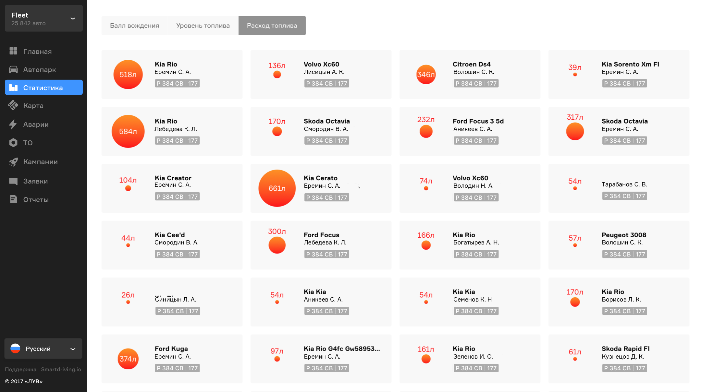Click the Russian flag icon
Image resolution: width=701 pixels, height=392 pixels.
15,349
